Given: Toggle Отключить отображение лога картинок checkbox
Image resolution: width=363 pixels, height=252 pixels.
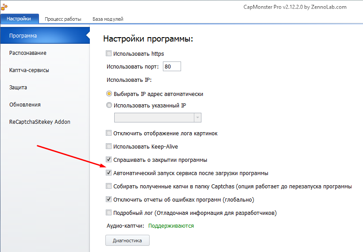Looking at the screenshot, I should tap(109, 133).
